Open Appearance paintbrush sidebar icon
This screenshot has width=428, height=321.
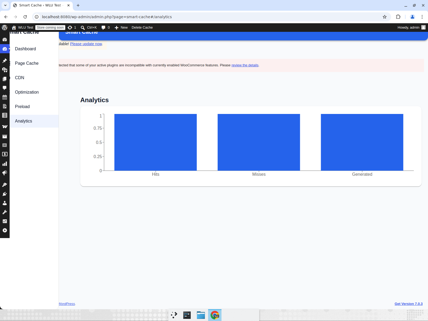coord(5,185)
